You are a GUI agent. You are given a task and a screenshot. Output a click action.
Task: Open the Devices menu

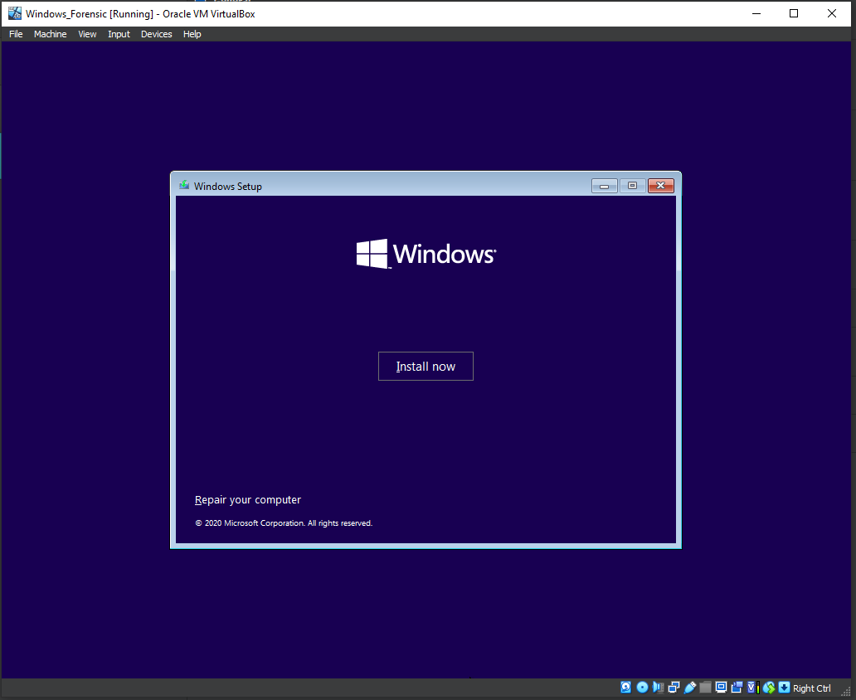click(x=156, y=34)
